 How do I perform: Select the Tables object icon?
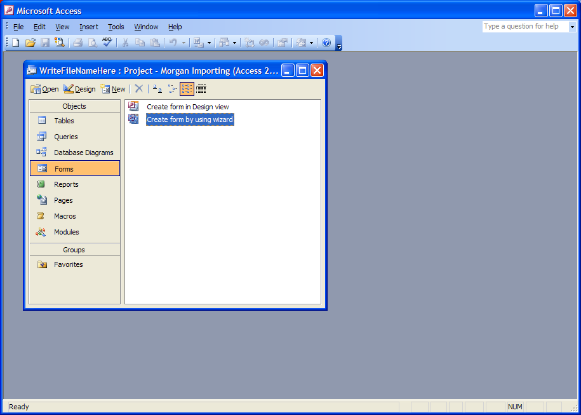click(42, 121)
